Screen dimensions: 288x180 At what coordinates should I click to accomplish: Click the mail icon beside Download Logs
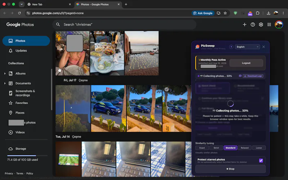tap(240, 76)
